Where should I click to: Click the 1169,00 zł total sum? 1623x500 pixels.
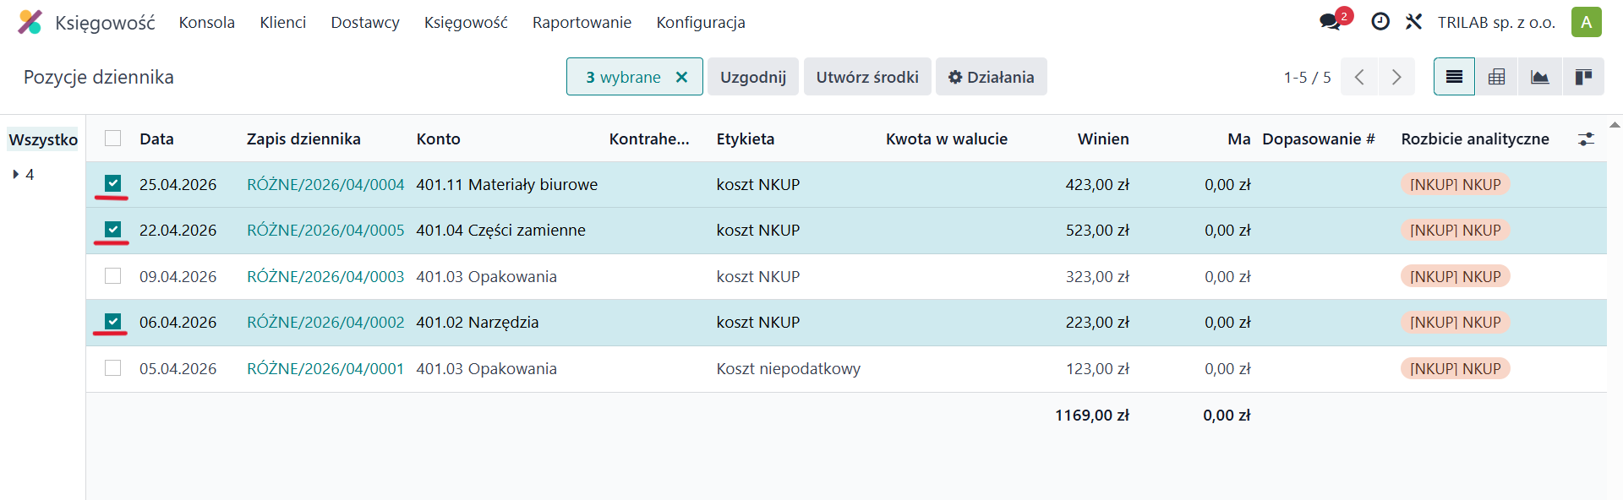click(x=1091, y=415)
